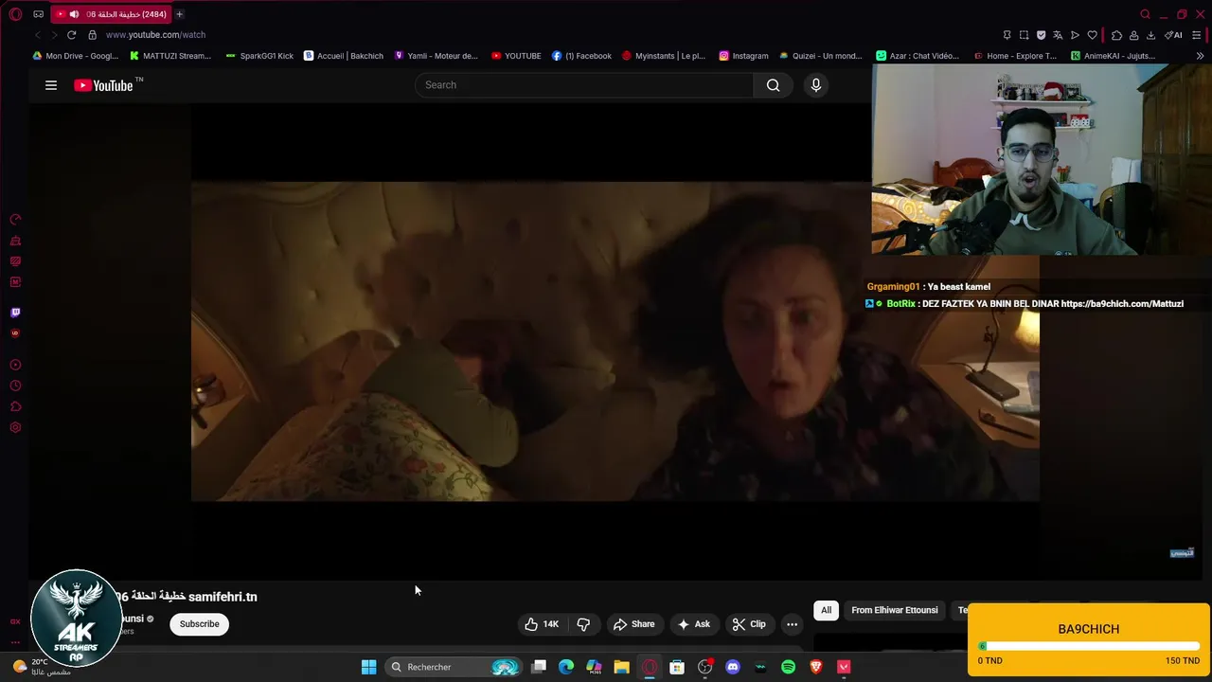
Task: Open Spotify from the taskbar
Action: 788,667
